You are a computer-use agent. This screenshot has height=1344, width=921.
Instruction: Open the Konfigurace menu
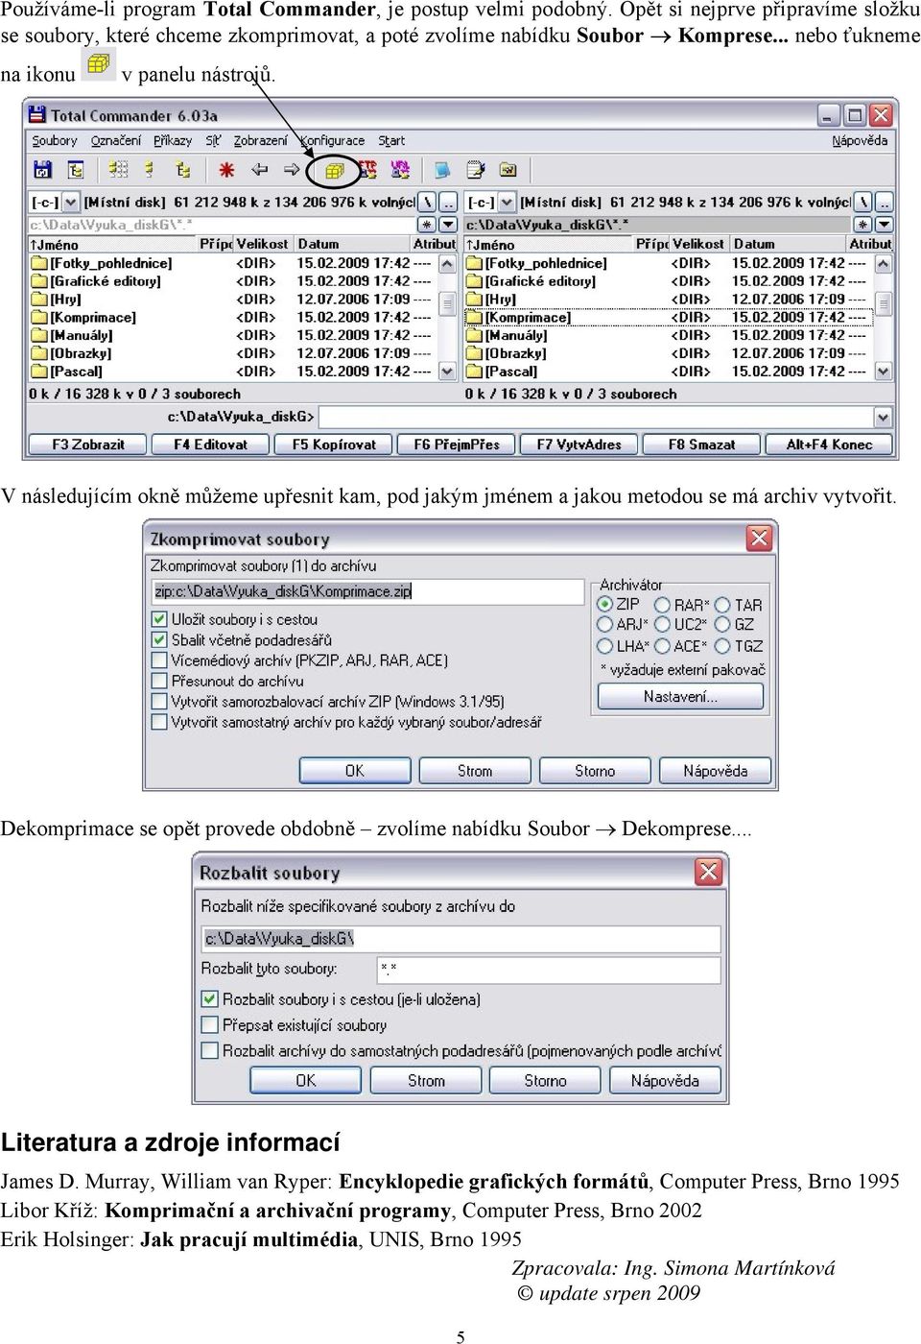333,141
